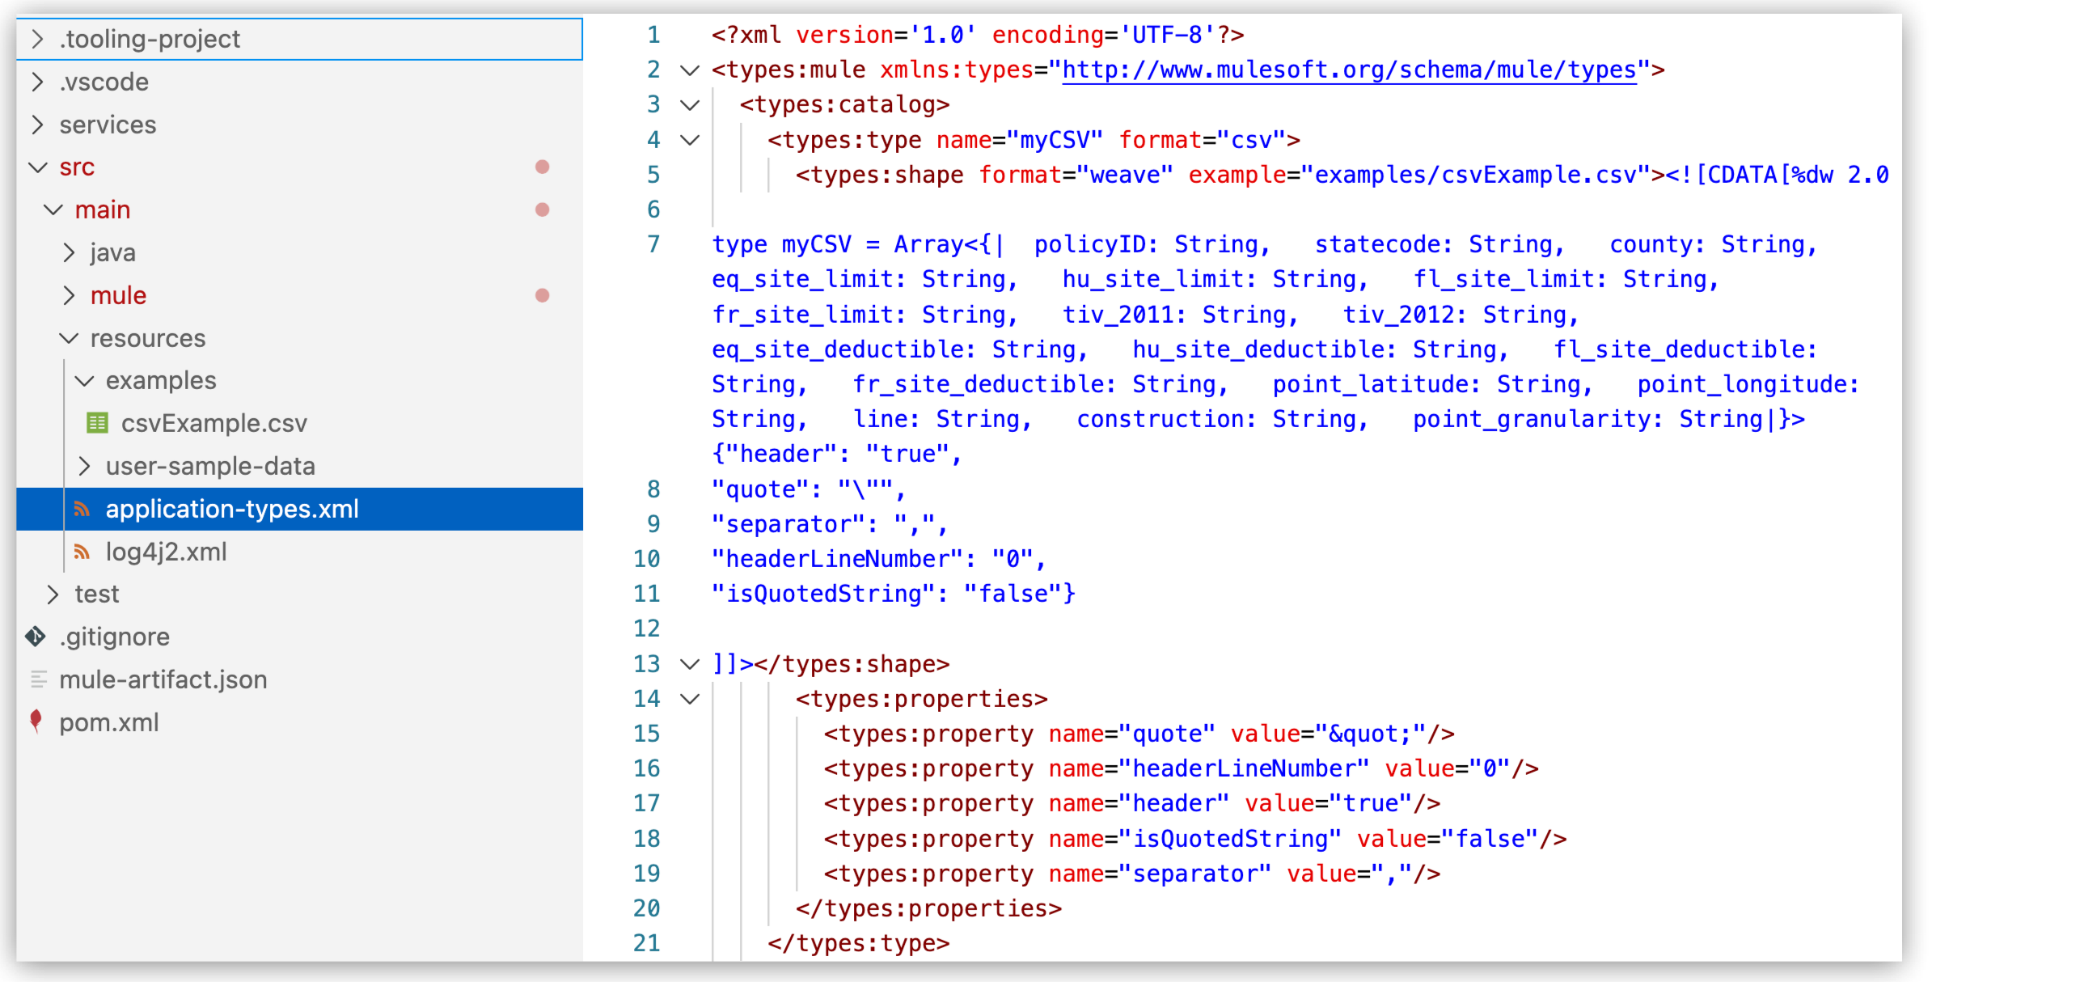Viewport: 2080px width, 982px height.
Task: Click the JSON icon beside mule-artifact.json
Action: point(38,679)
